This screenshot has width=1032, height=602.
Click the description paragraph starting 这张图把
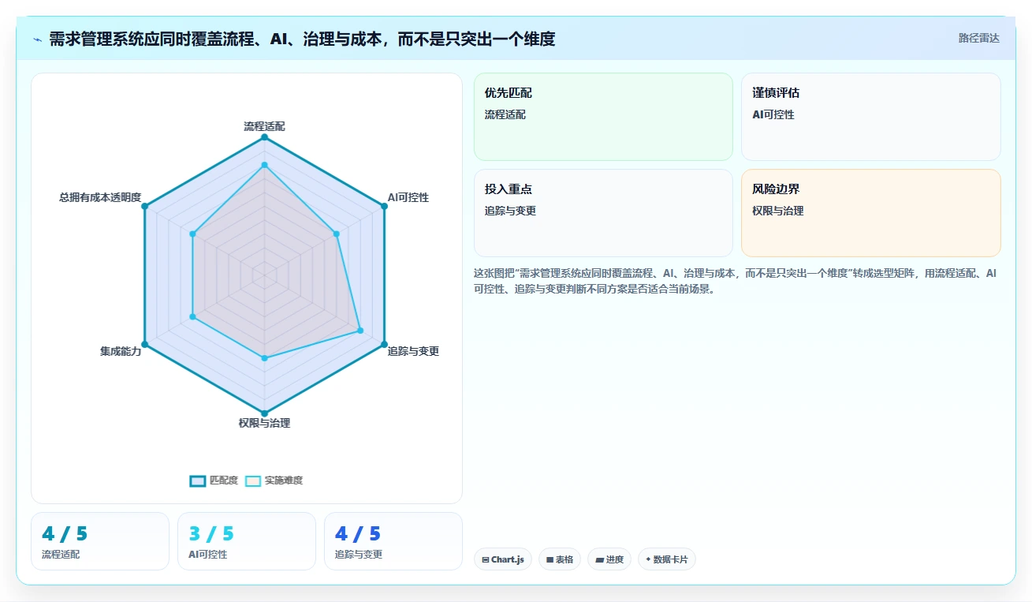click(737, 281)
